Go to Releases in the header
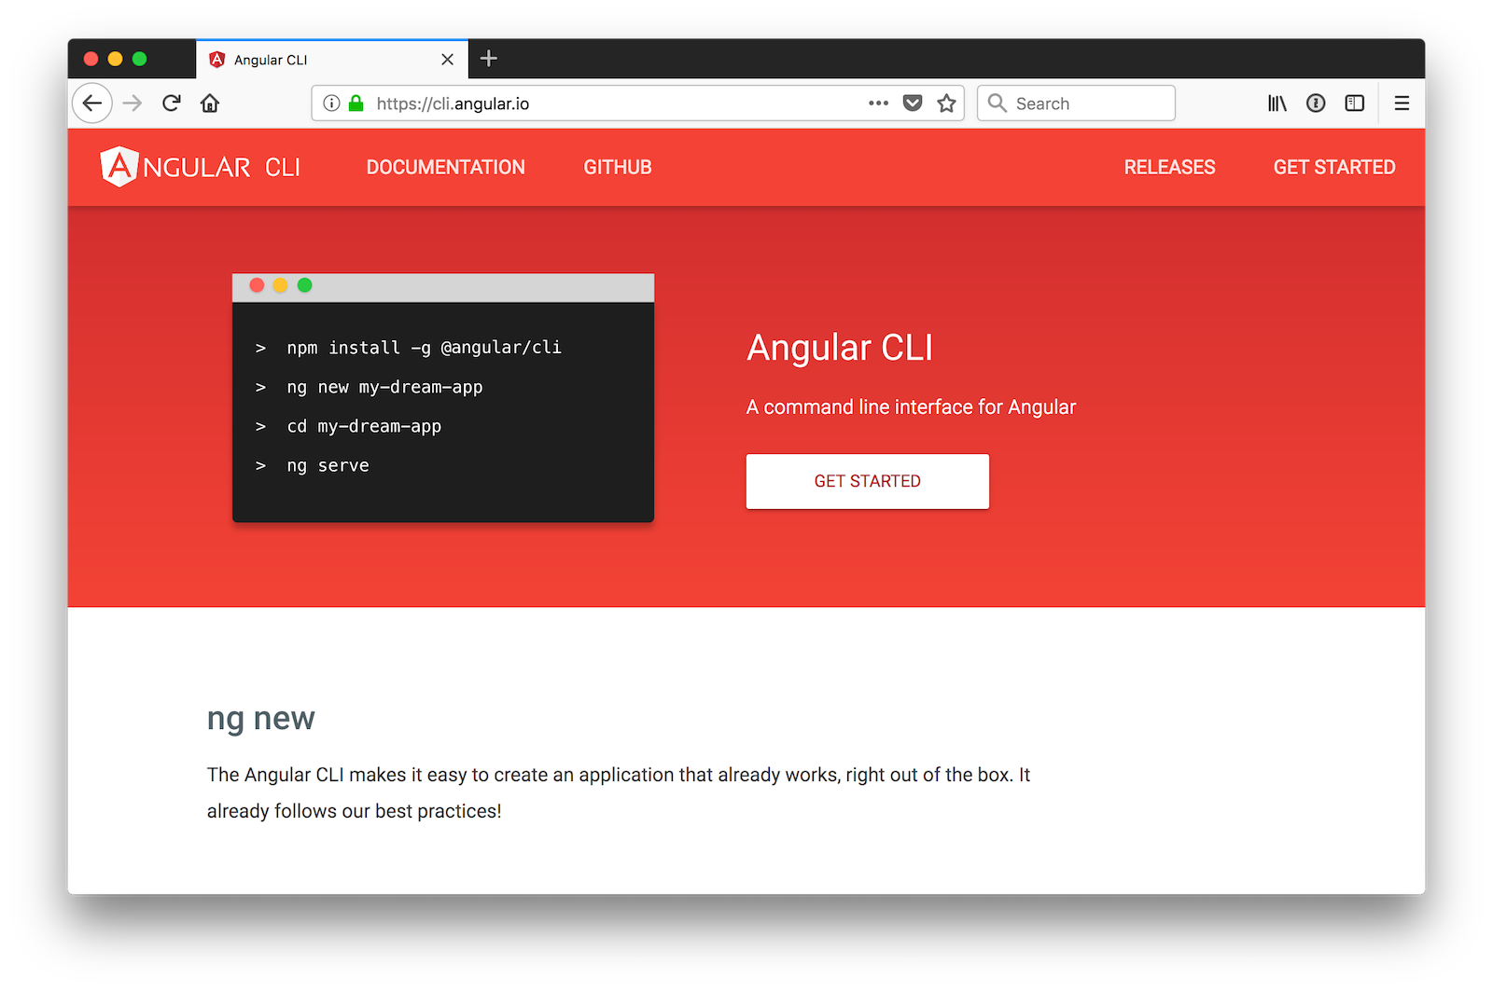Viewport: 1493px width, 991px height. coord(1168,168)
